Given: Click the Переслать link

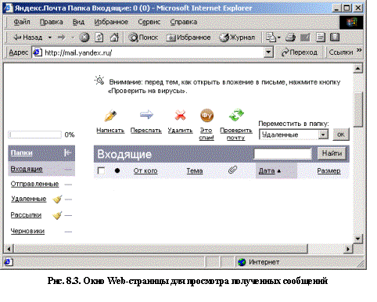Looking at the screenshot, I should tap(146, 130).
